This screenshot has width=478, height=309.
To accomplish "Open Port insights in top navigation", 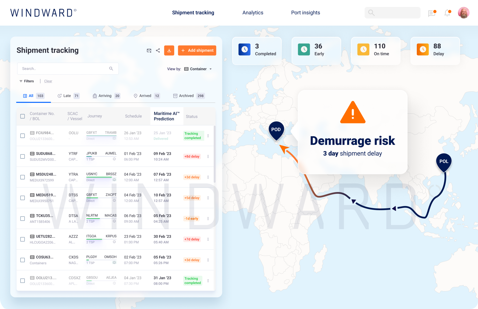I will click(x=306, y=13).
